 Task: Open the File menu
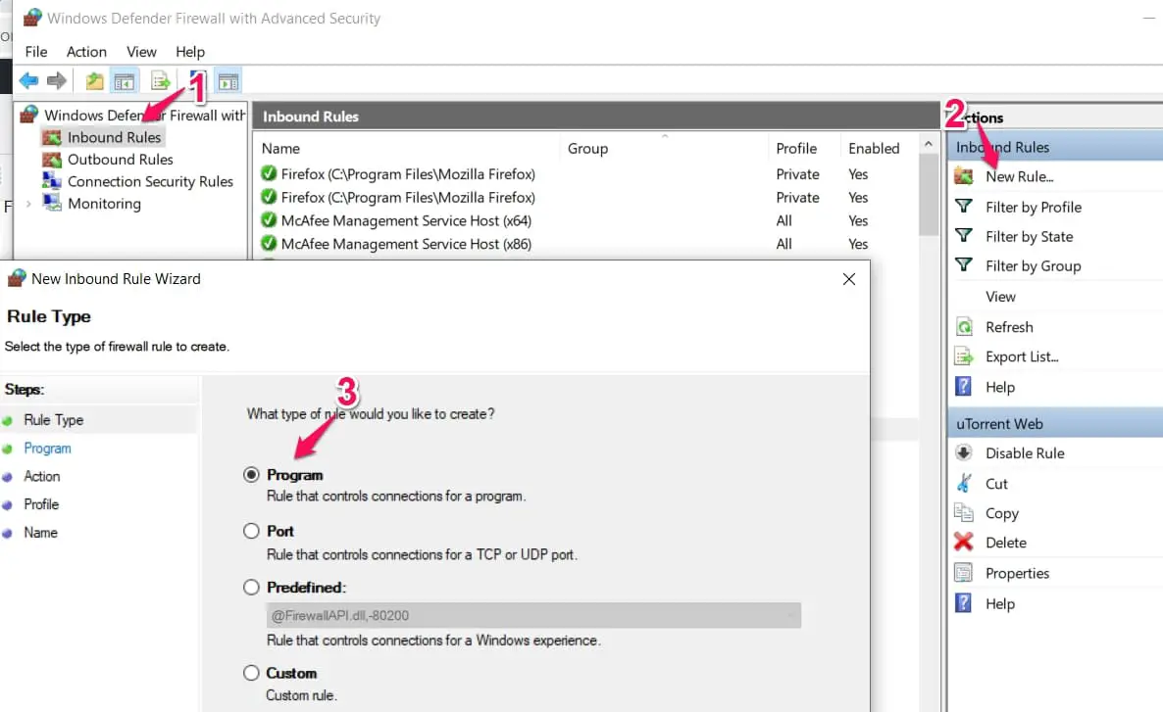coord(35,52)
